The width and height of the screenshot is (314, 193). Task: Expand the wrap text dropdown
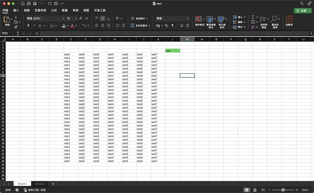(x=147, y=18)
